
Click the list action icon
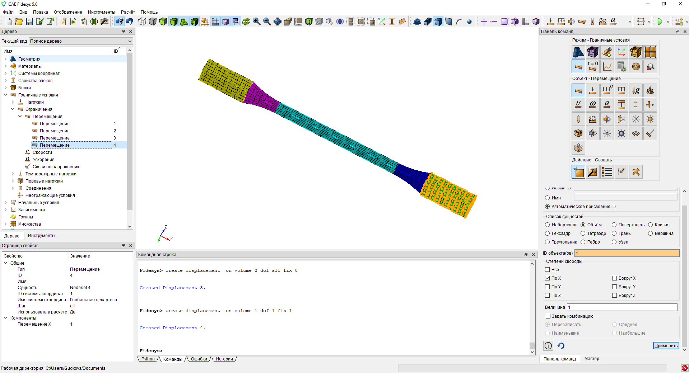point(607,172)
